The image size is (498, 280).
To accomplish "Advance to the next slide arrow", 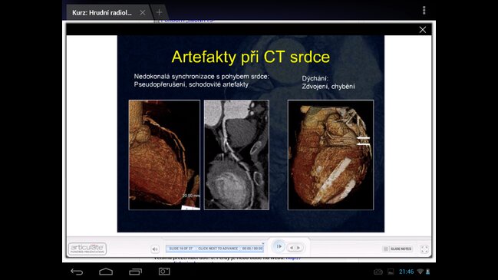I will pos(298,248).
